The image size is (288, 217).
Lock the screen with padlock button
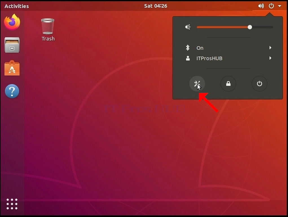coord(228,83)
